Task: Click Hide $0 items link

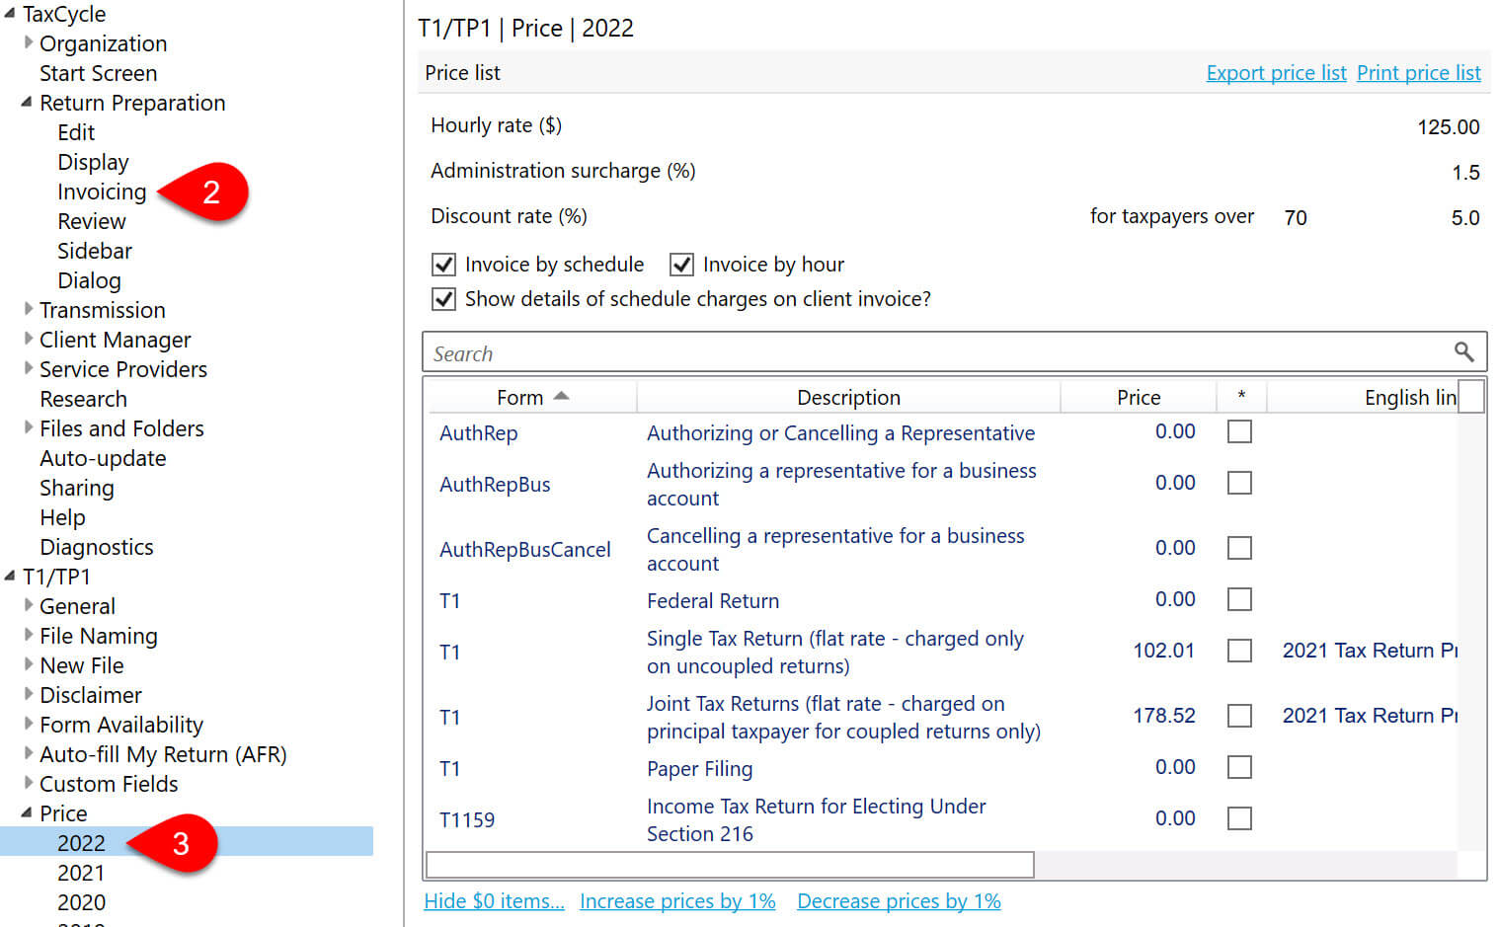Action: tap(494, 900)
